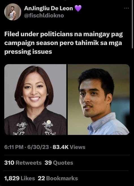134x186 pixels.
Task: Open the left photo of the woman
Action: pyautogui.click(x=35, y=100)
